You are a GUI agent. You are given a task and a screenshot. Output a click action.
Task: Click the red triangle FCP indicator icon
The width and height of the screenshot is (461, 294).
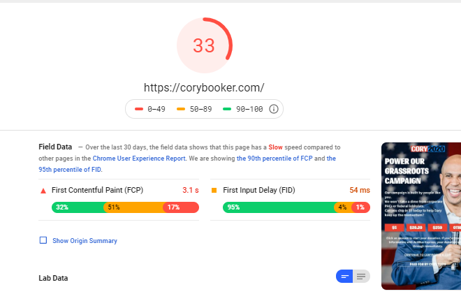pos(43,191)
